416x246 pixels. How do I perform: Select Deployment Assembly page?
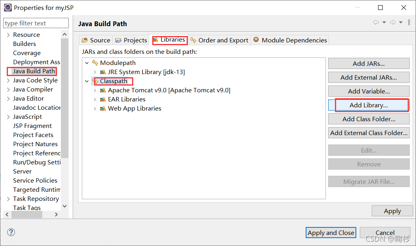[x=37, y=62]
